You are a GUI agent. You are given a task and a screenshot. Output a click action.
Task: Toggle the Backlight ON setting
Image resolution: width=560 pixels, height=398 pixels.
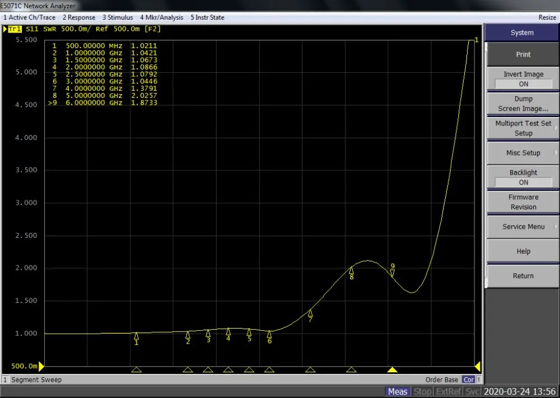coord(523,177)
